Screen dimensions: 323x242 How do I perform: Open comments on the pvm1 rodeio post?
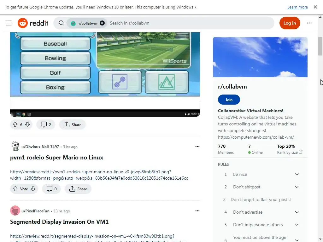point(51,189)
